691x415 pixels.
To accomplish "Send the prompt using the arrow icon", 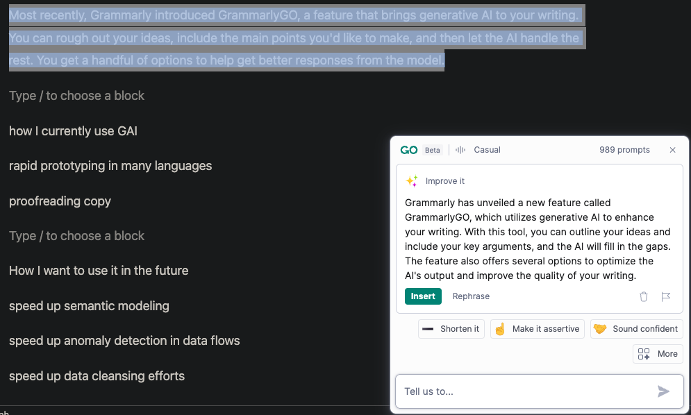I will (663, 391).
